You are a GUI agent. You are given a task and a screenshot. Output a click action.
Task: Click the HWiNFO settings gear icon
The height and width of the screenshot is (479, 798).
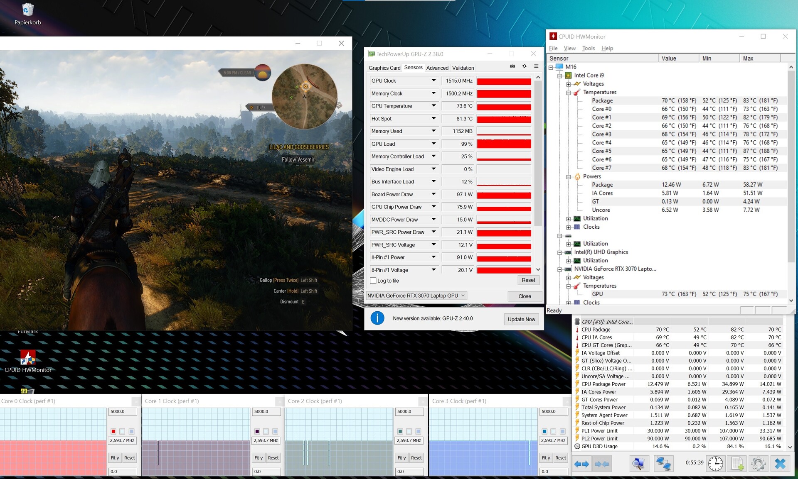(758, 464)
